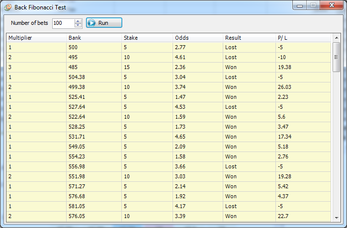Click the P/L value 5.6
This screenshot has height=228, width=347.
281,117
